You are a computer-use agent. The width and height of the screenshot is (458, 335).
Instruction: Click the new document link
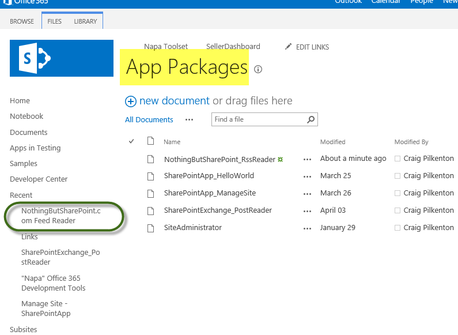pyautogui.click(x=175, y=101)
